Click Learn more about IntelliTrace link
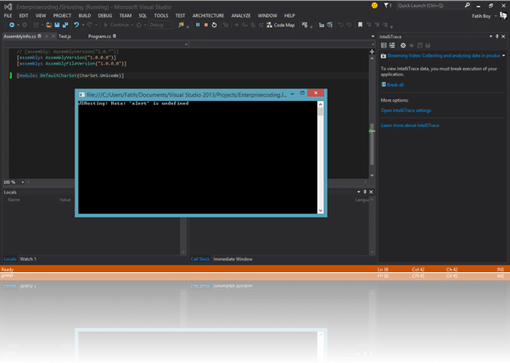The height and width of the screenshot is (363, 510). pyautogui.click(x=410, y=126)
